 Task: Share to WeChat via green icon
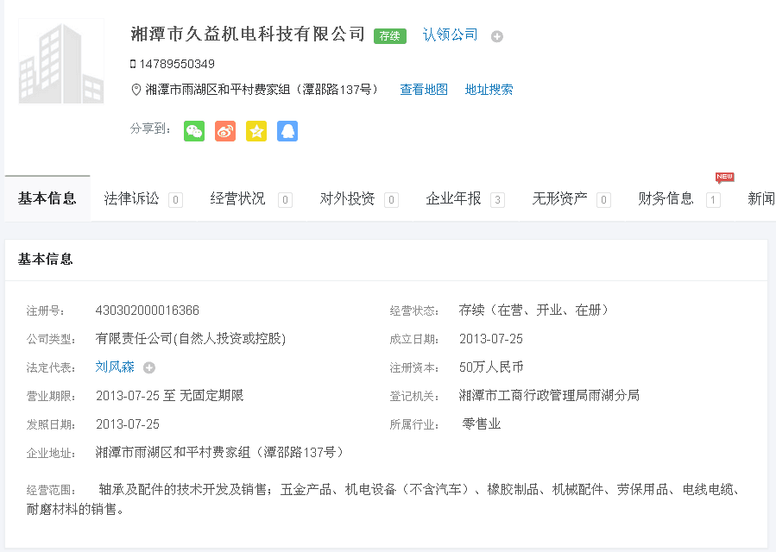[x=194, y=131]
